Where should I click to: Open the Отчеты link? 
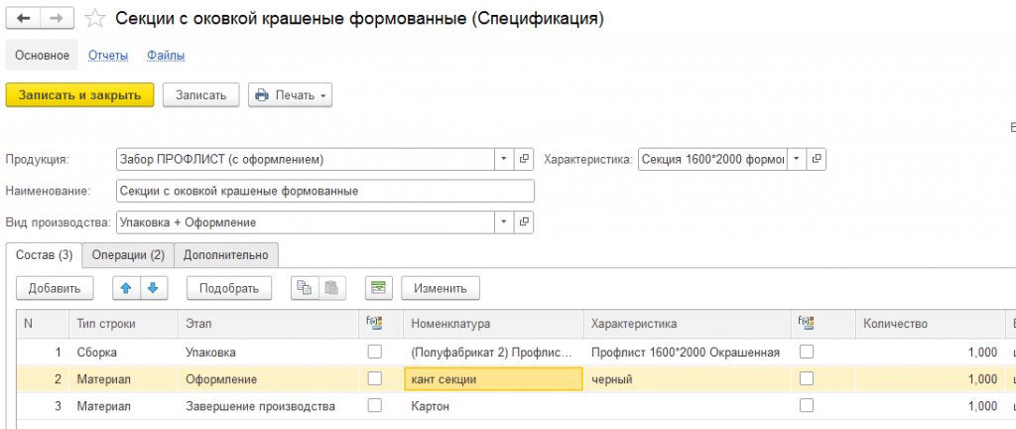point(108,55)
